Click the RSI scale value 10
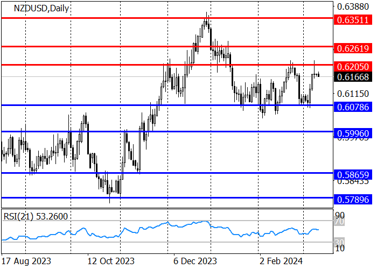The height and width of the screenshot is (269, 377). [340, 248]
